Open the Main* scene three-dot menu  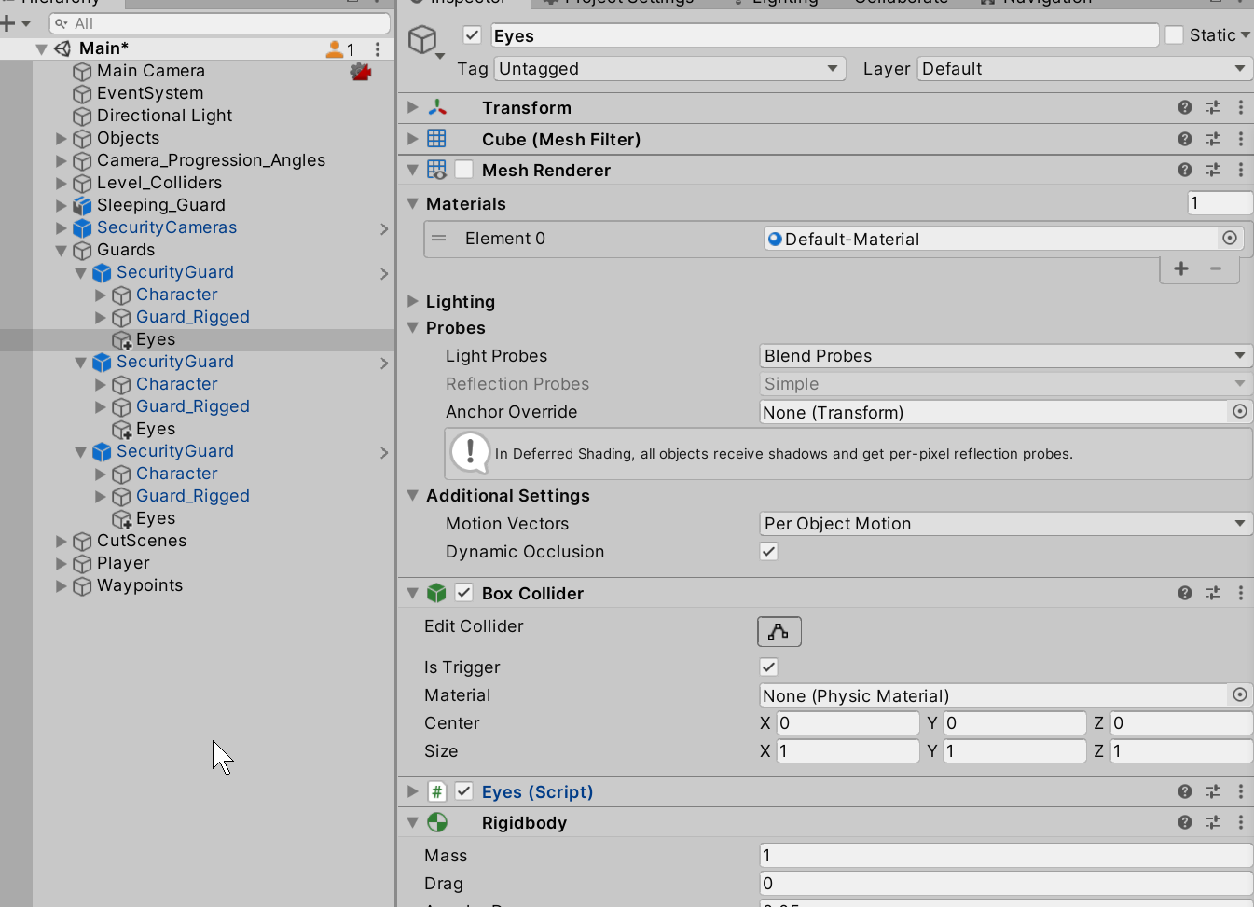378,48
